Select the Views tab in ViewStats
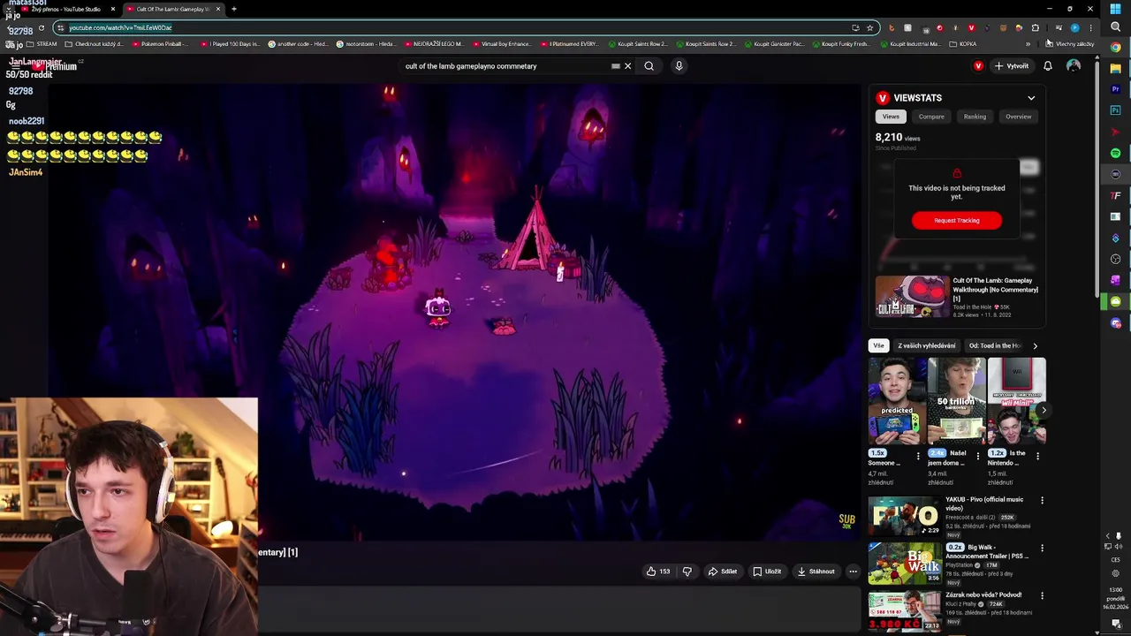Viewport: 1131px width, 636px height. (891, 117)
